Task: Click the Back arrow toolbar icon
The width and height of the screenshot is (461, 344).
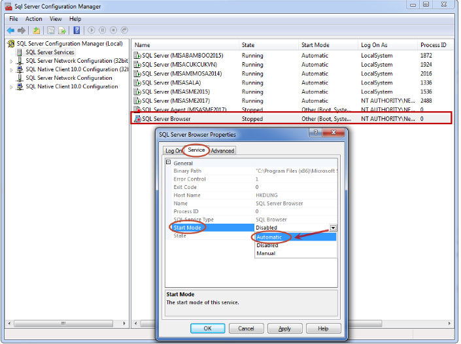Action: point(10,30)
